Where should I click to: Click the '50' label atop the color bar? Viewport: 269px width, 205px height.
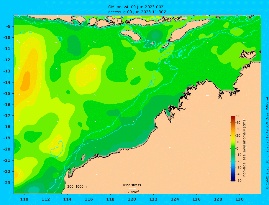coord(238,116)
